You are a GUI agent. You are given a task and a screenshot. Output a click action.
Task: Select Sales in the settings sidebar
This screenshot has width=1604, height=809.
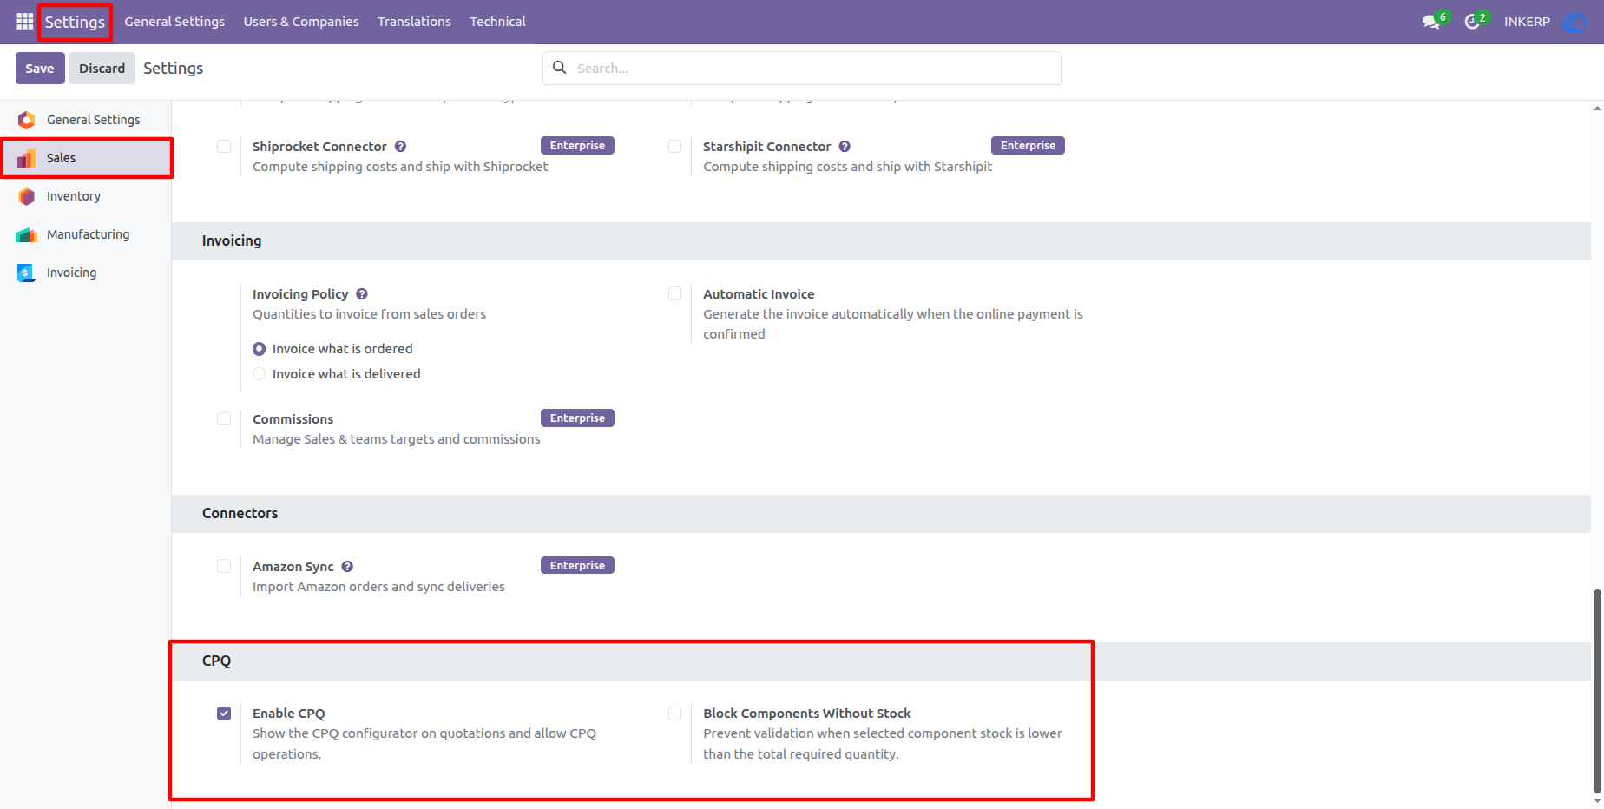click(x=86, y=158)
